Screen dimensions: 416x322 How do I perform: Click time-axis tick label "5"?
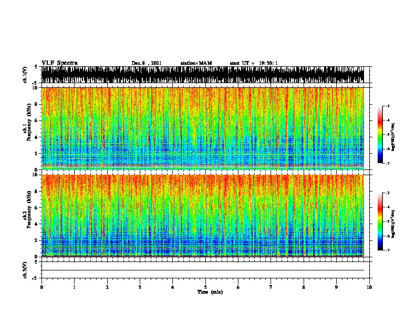(205, 287)
